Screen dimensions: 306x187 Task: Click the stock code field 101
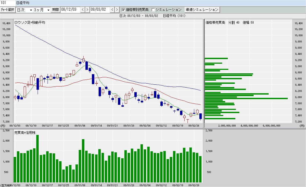point(8,3)
